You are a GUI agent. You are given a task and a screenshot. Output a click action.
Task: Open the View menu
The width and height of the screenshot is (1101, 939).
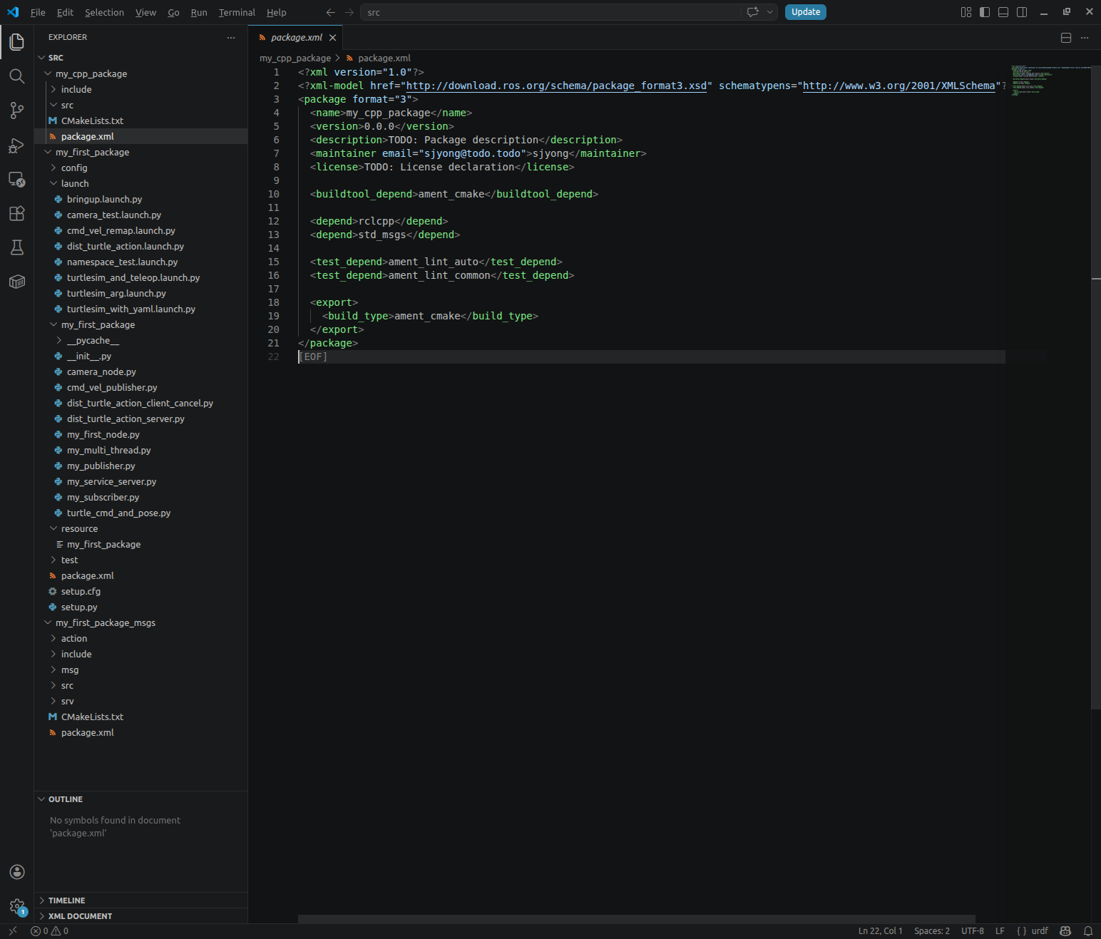point(145,12)
